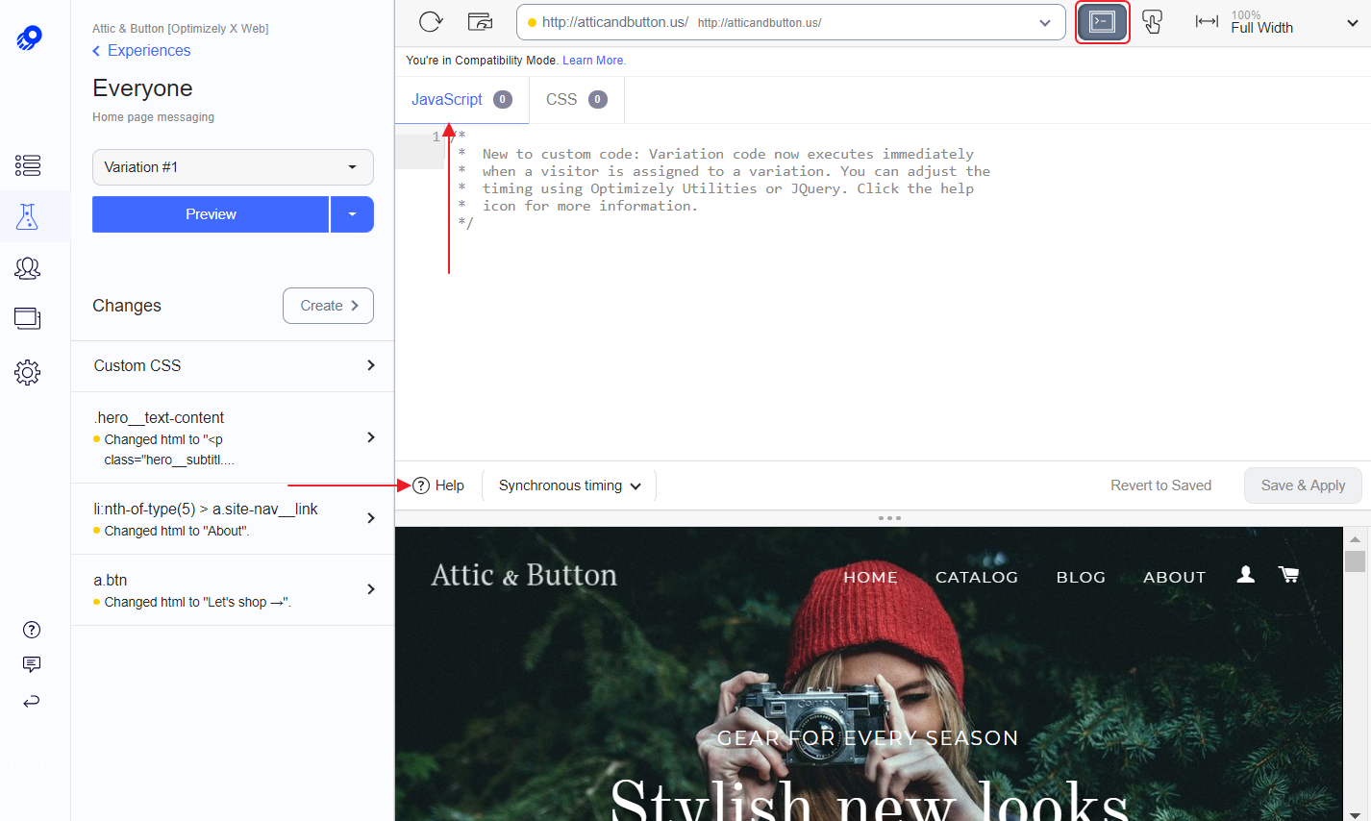Click the atticandbutton.us URL field
The height and width of the screenshot is (821, 1371).
tap(790, 22)
